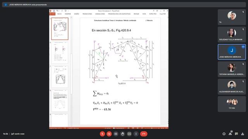The image size is (248, 139).
Task: Toggle captions in the call controls
Action: coord(116,134)
